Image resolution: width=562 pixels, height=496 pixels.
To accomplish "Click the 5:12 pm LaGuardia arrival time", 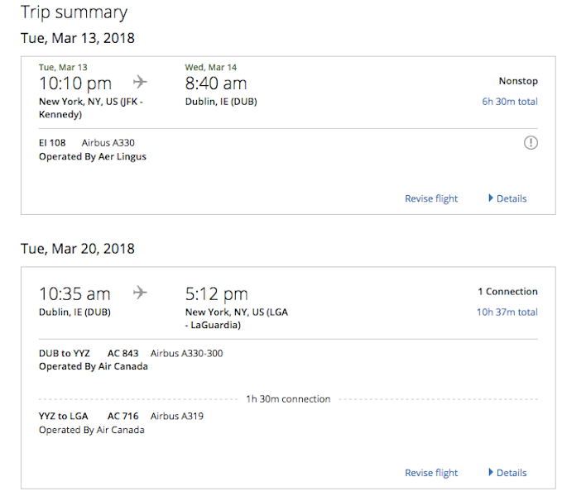I will [x=216, y=293].
